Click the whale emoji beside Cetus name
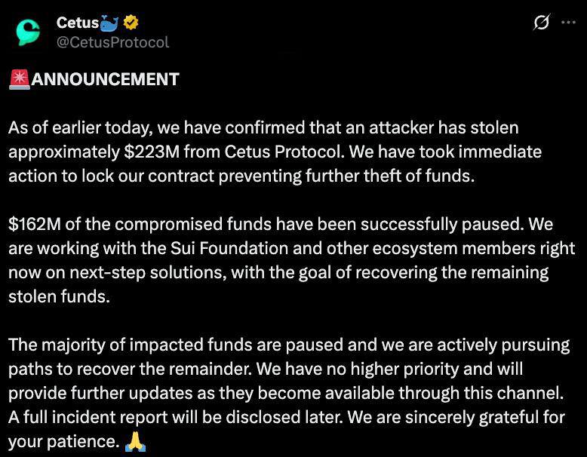 coord(109,23)
